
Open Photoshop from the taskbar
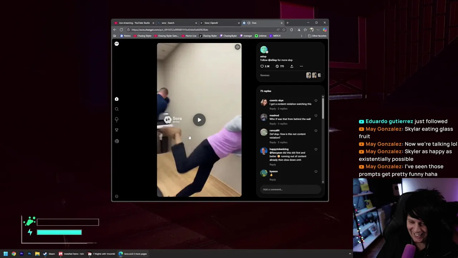pos(29,254)
